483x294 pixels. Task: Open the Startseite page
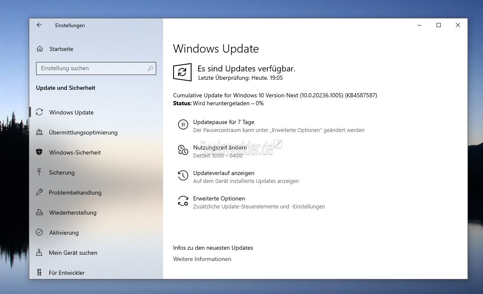pyautogui.click(x=61, y=49)
